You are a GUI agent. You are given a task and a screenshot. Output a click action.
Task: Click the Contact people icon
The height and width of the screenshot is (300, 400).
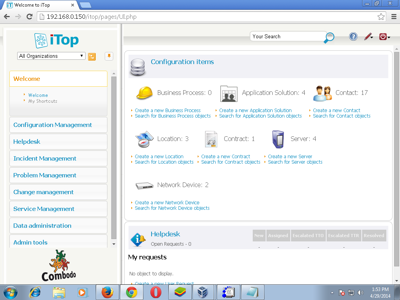coord(322,93)
